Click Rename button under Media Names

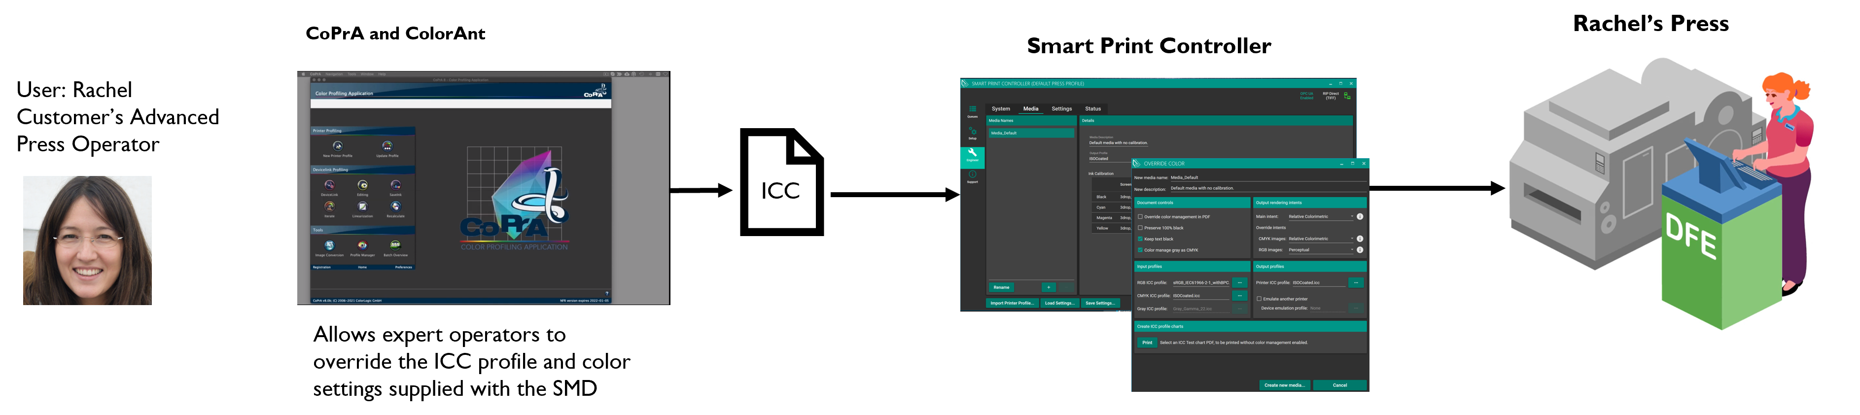(x=1002, y=287)
